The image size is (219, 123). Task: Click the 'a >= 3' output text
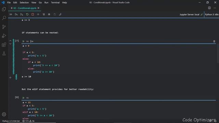pos(26,20)
